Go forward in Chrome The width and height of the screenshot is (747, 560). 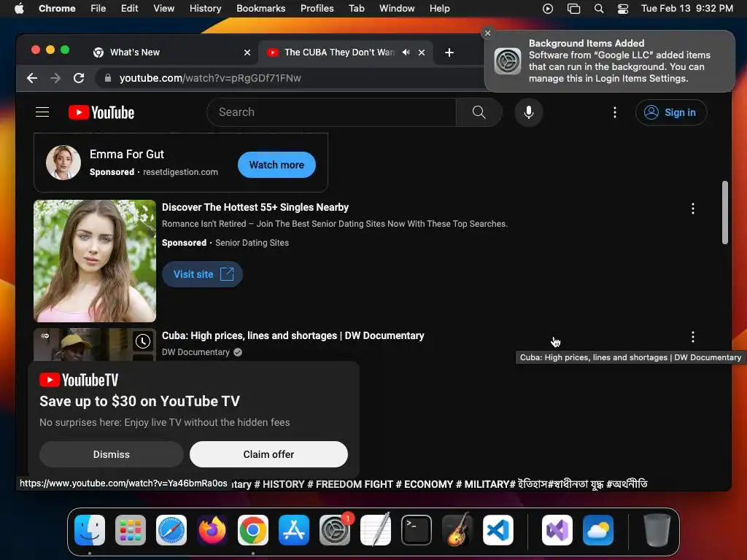pyautogui.click(x=55, y=78)
